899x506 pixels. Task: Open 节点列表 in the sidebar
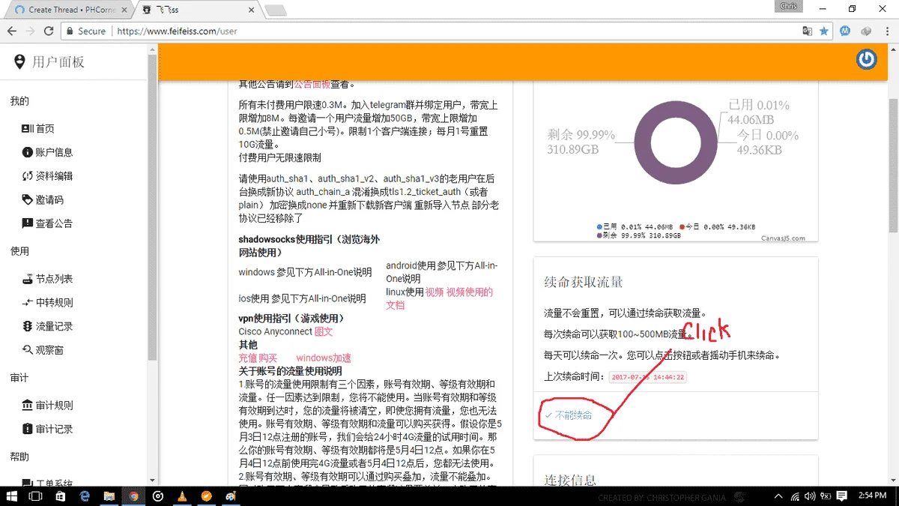[x=48, y=279]
